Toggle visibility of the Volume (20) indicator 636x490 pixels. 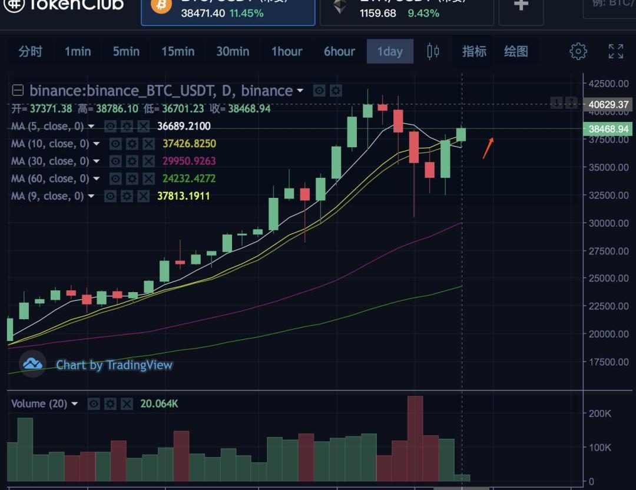(x=94, y=404)
